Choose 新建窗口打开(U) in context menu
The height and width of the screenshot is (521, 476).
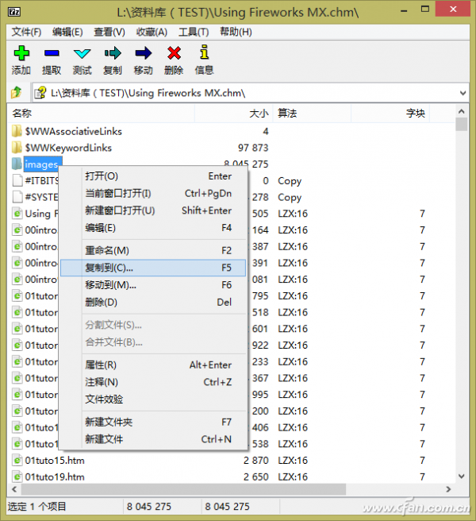coord(153,210)
